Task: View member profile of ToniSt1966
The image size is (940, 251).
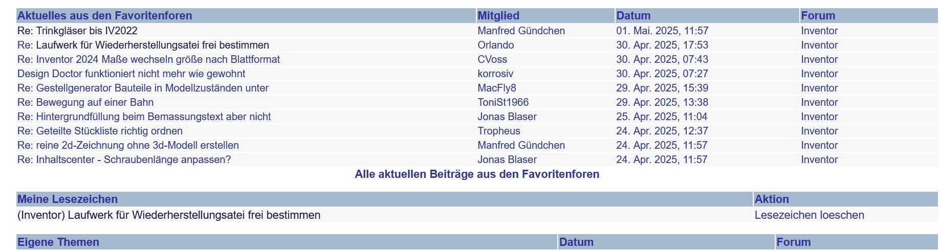Action: click(503, 102)
